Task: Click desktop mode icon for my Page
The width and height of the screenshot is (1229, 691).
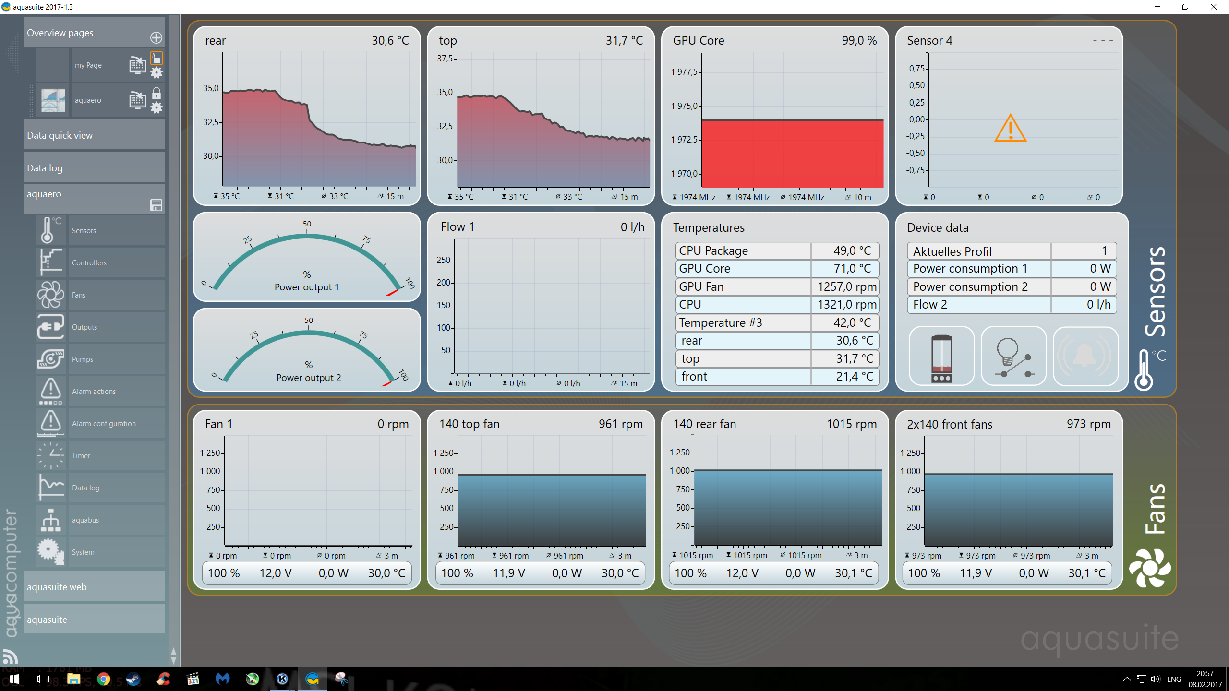Action: tap(137, 65)
